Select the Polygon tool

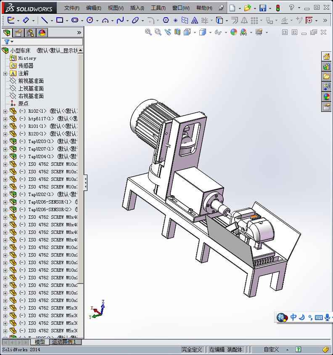166,20
